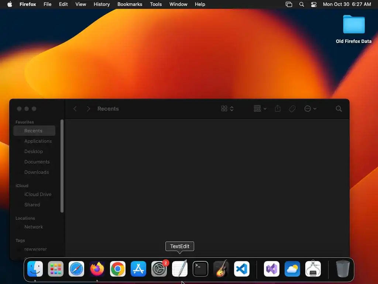Open Finder from the Dock
Viewport: 378px width, 284px height.
35,269
